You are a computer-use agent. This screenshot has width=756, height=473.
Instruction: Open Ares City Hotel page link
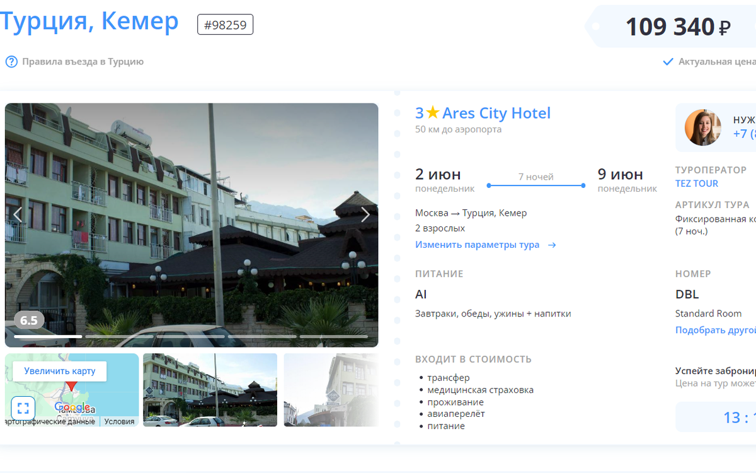(496, 113)
